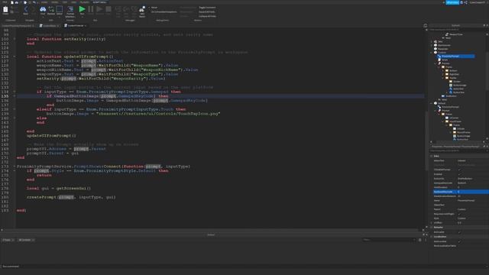Navigate Back in the script editor
The width and height of the screenshot is (489, 275).
[x=26, y=9]
